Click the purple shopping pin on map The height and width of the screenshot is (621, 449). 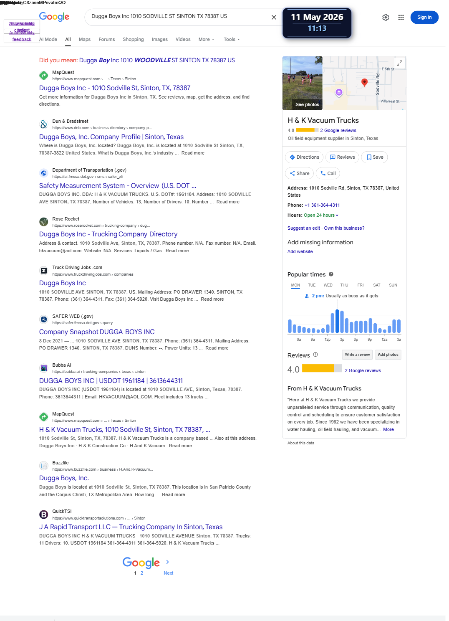coord(339,93)
